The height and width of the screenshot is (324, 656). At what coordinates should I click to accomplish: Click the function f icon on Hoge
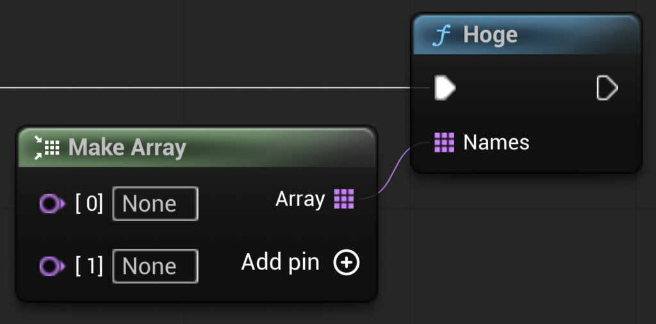[441, 36]
